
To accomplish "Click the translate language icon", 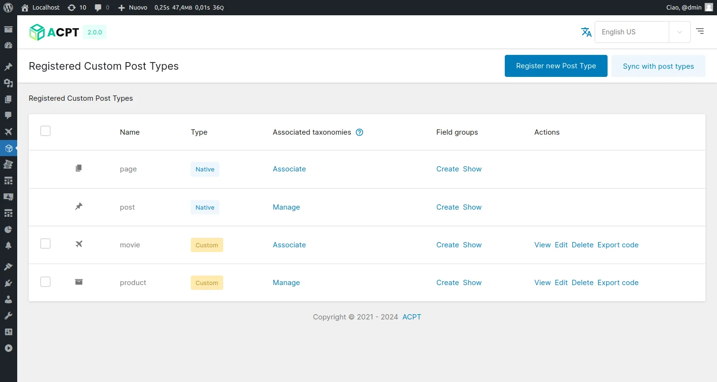I will (x=586, y=32).
